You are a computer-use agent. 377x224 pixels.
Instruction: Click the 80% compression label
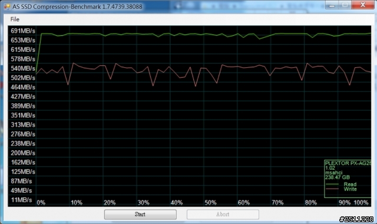[x=311, y=203]
